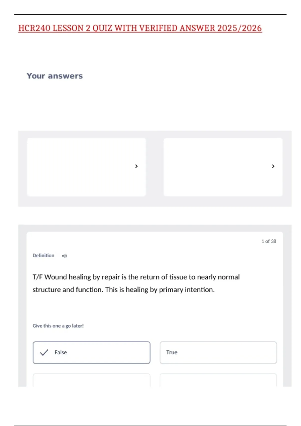
Task: Click the "Definition" label
Action: tap(43, 256)
